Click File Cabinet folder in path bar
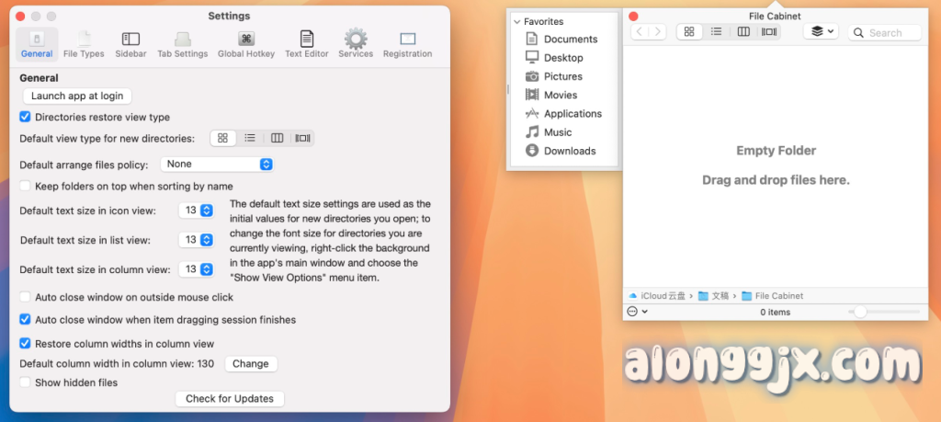Image resolution: width=941 pixels, height=422 pixels. (772, 296)
